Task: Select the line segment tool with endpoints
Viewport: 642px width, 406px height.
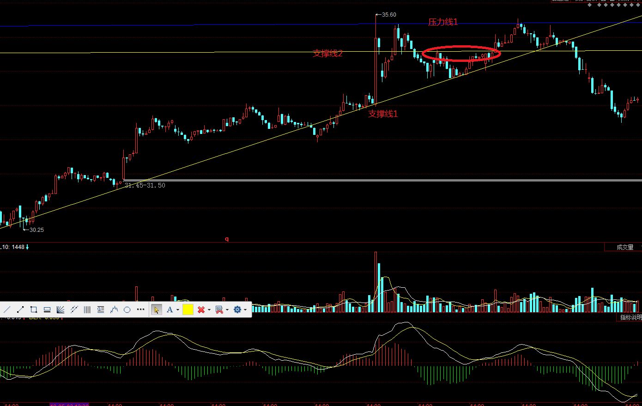Action: click(20, 309)
